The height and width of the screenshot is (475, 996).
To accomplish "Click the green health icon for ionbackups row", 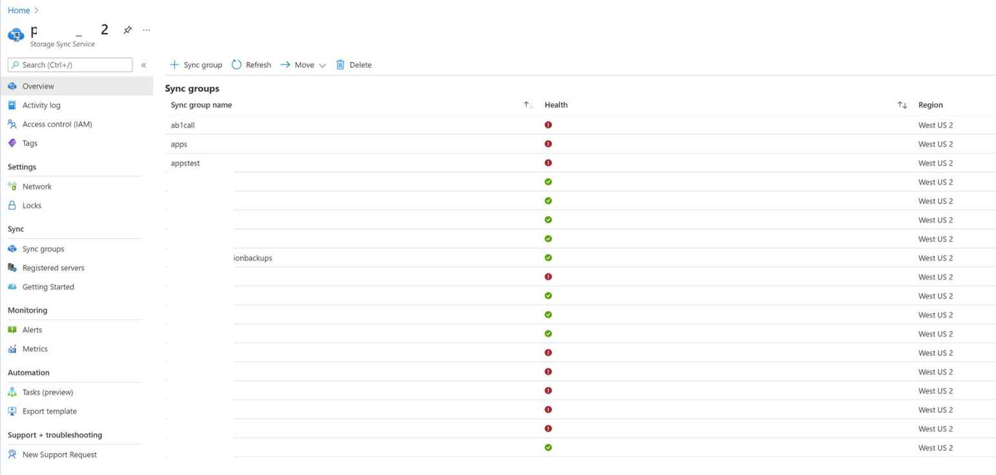I will (x=548, y=258).
